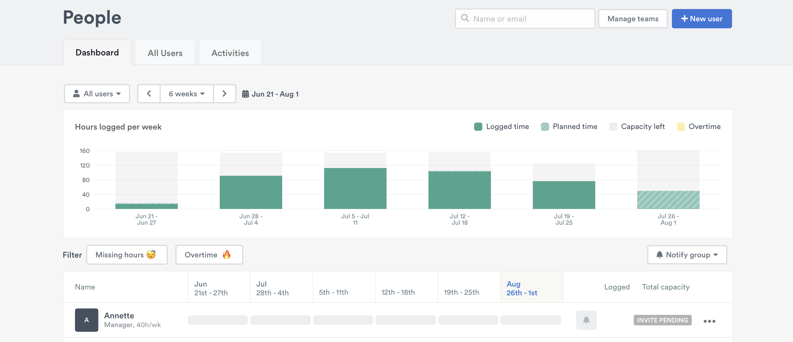
Task: Open three-dots menu for Annette
Action: tap(709, 321)
